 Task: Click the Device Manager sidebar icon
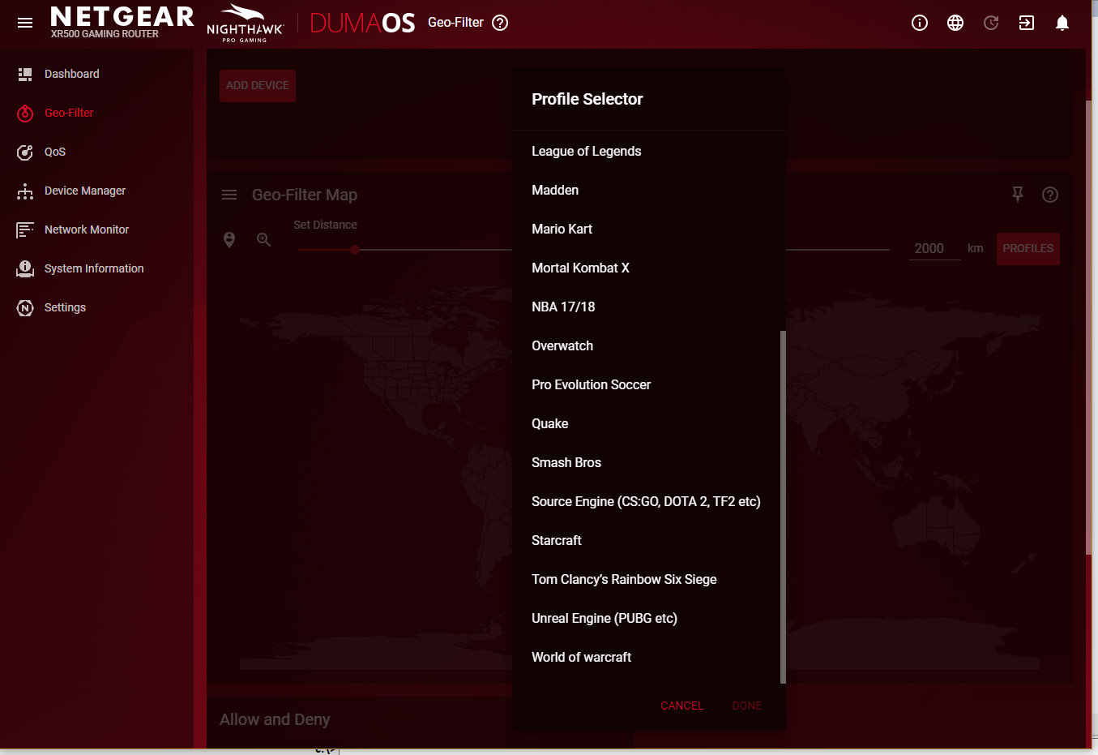[25, 191]
